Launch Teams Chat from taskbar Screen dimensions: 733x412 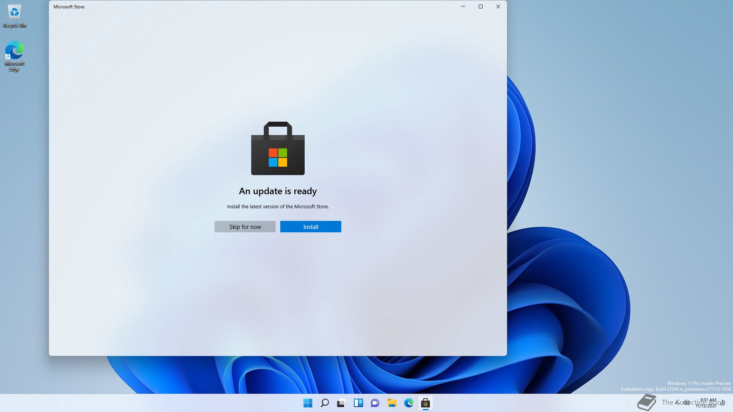tap(375, 403)
